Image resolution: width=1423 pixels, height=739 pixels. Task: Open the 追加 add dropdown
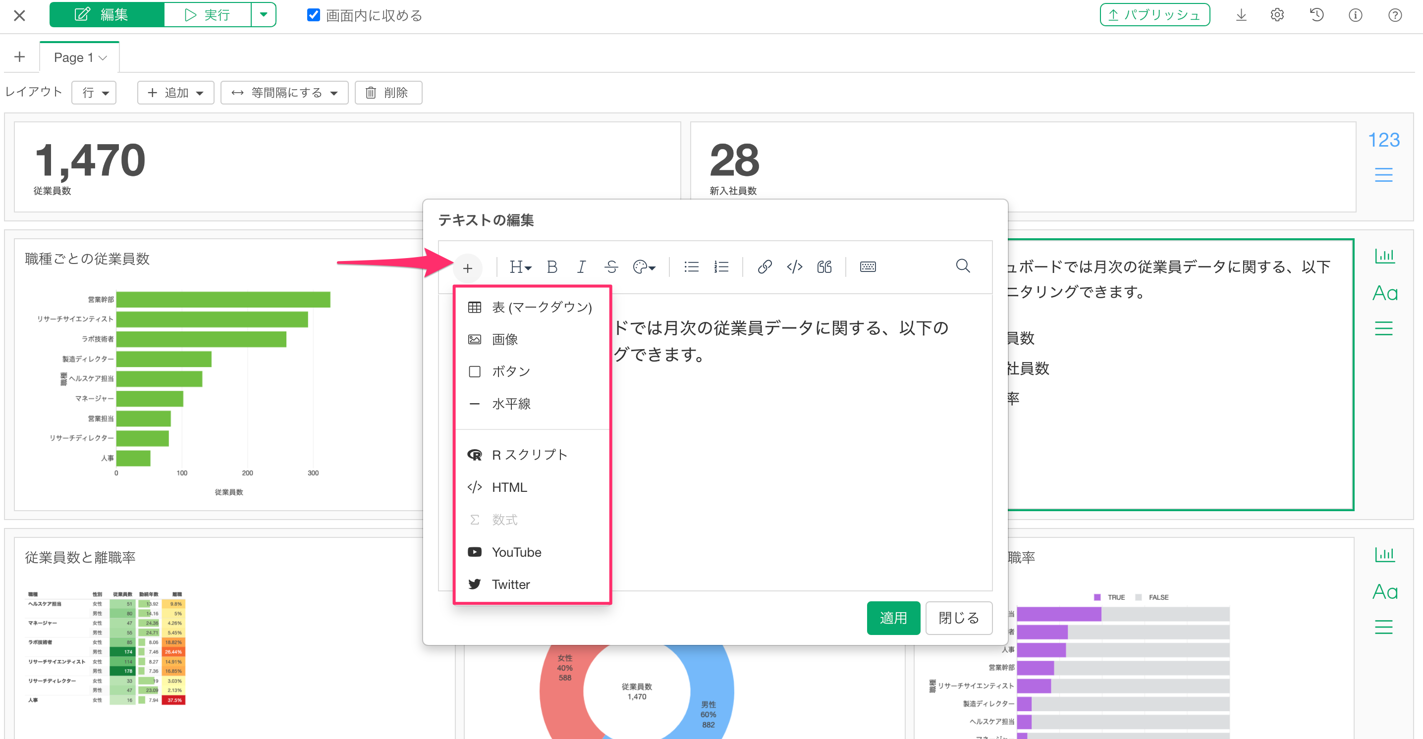[x=176, y=93]
